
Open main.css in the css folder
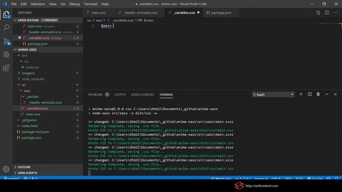[x=48, y=67]
